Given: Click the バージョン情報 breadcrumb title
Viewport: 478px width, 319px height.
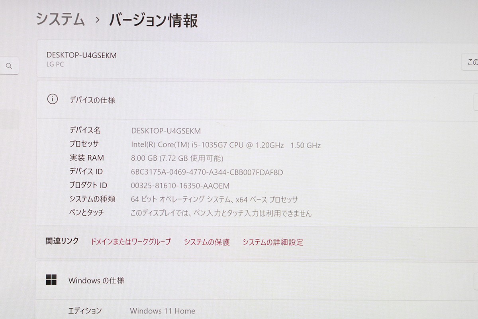Looking at the screenshot, I should [x=153, y=20].
